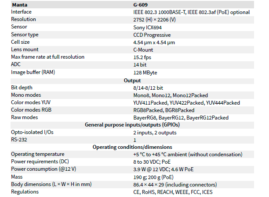Click the Interface row label
Viewport: 269px width, 197px height.
[x=21, y=12]
